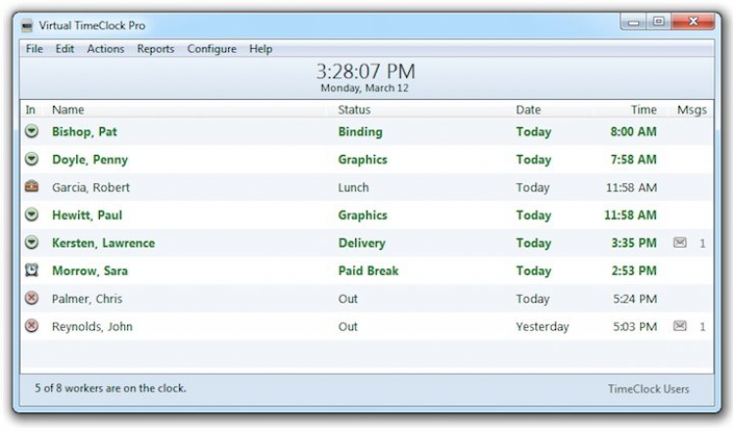
Task: Click the Lunch status of Garcia, Robert
Action: [353, 187]
